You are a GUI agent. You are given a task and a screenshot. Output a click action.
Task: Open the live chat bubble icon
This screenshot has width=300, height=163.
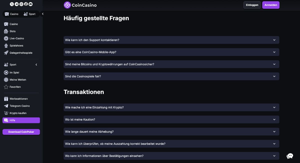(290, 156)
